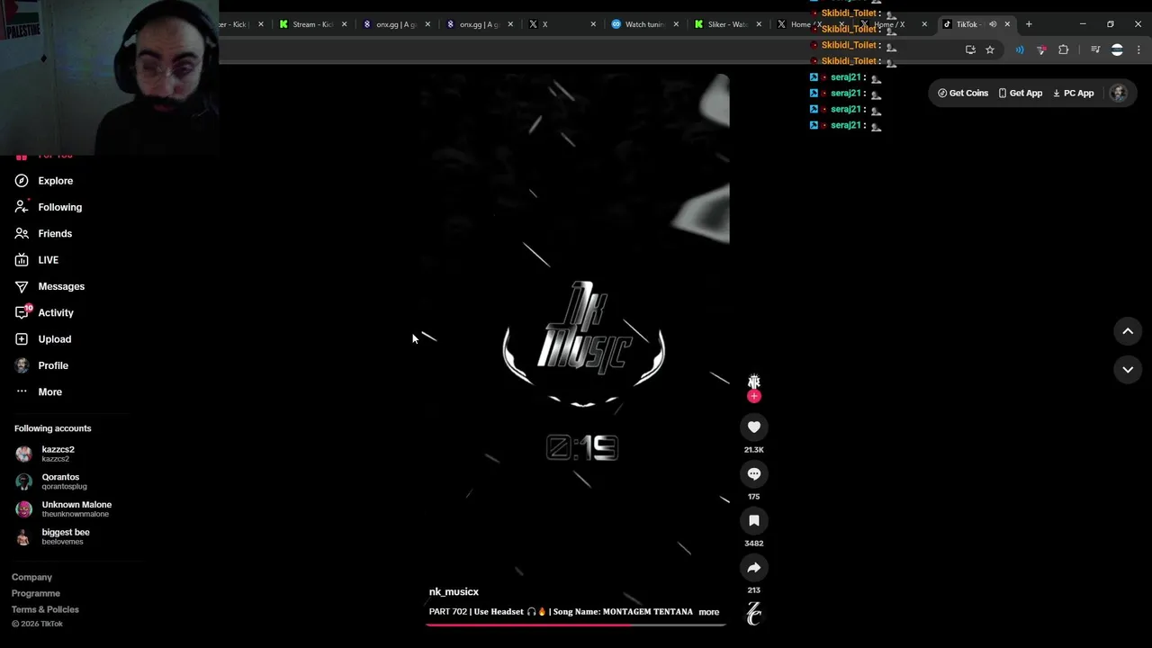Open TikTok account avatar menu
The width and height of the screenshot is (1152, 648).
pos(1119,93)
